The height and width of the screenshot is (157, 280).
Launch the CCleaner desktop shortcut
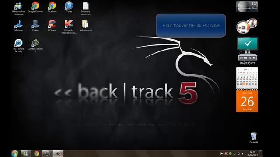click(52, 26)
